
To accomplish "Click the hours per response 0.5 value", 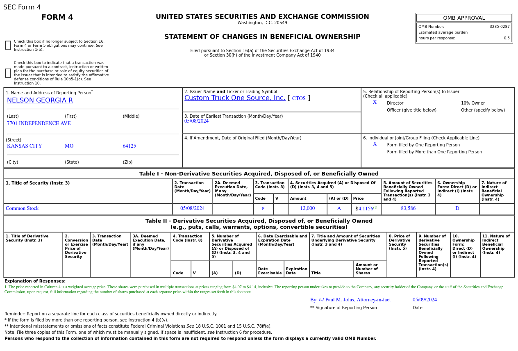I will click(507, 38).
